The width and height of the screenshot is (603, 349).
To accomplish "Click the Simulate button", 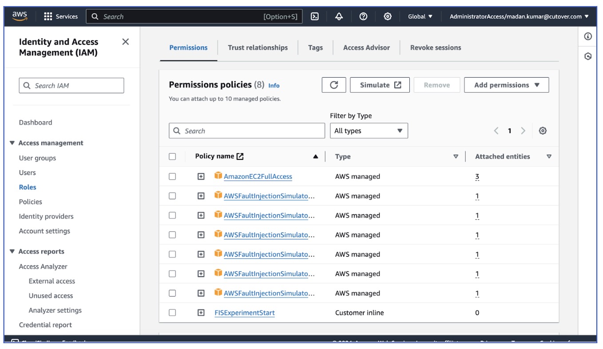I will (380, 85).
